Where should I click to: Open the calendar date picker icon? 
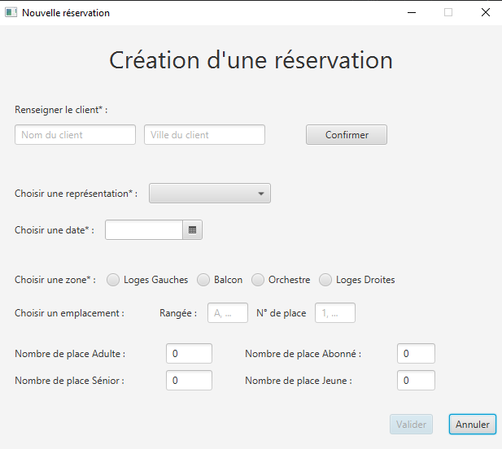pos(193,230)
